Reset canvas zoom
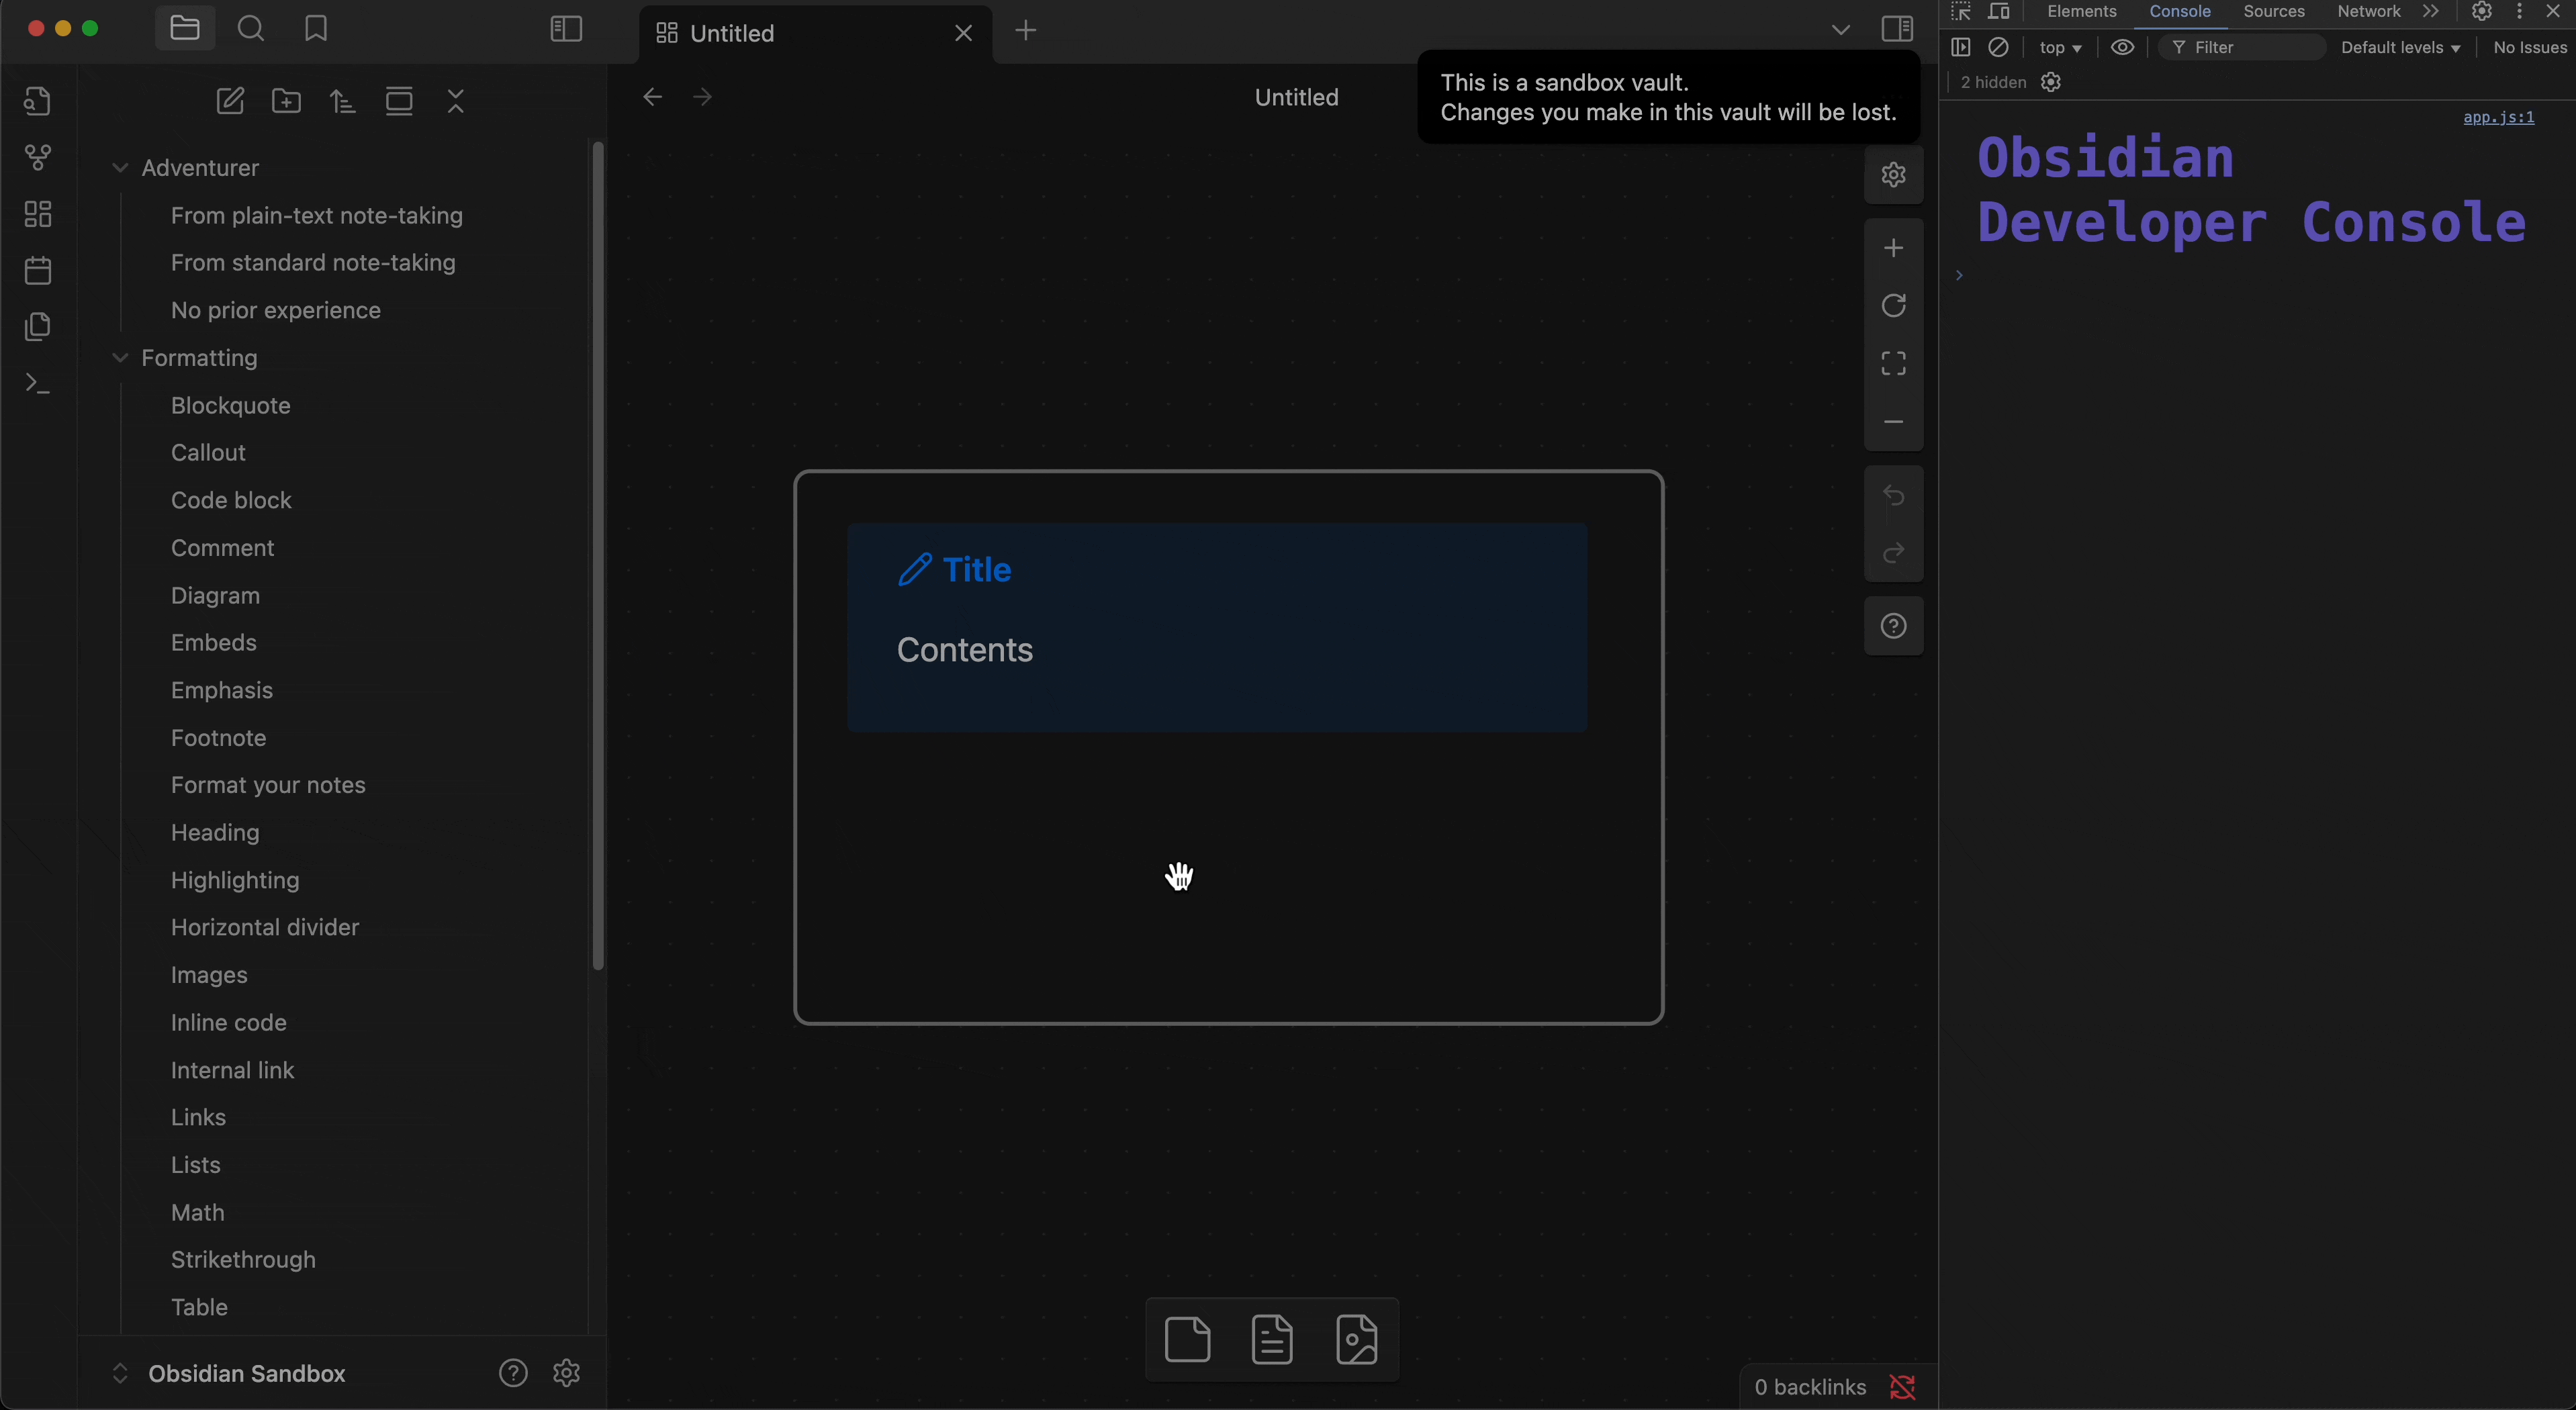2576x1410 pixels. tap(1894, 306)
